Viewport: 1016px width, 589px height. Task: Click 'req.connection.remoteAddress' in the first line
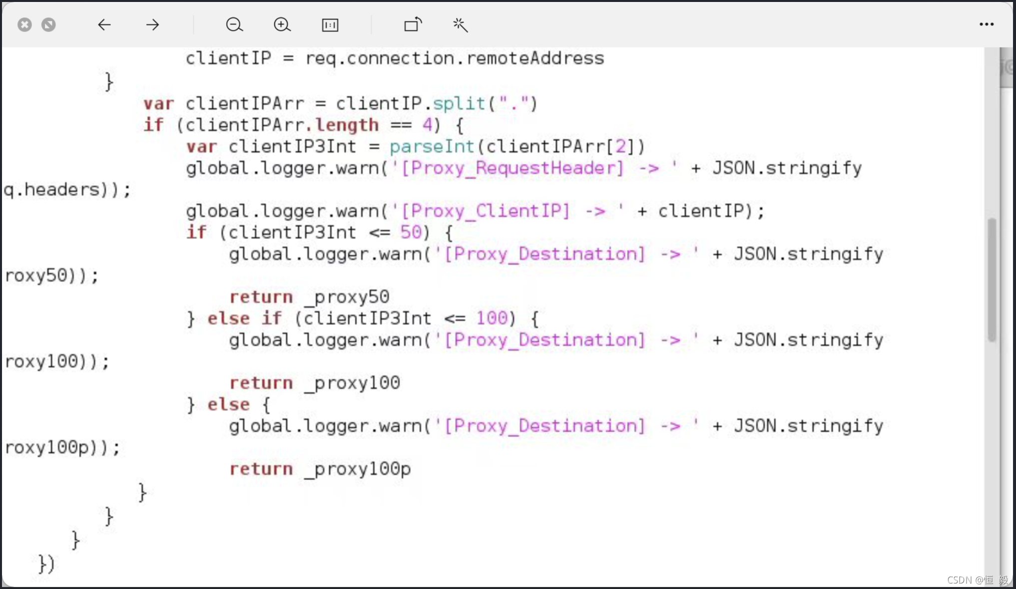point(455,58)
